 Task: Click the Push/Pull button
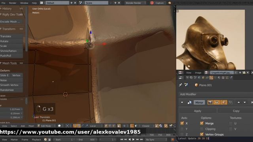coord(11,56)
